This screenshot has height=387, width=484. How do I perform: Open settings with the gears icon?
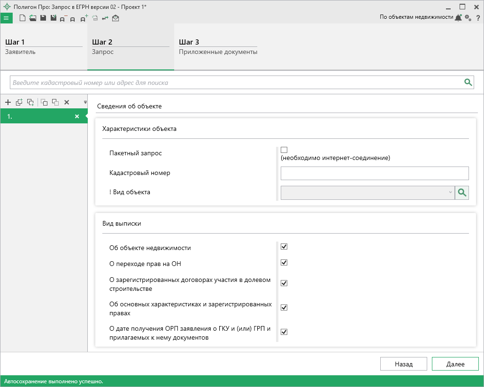tap(468, 18)
